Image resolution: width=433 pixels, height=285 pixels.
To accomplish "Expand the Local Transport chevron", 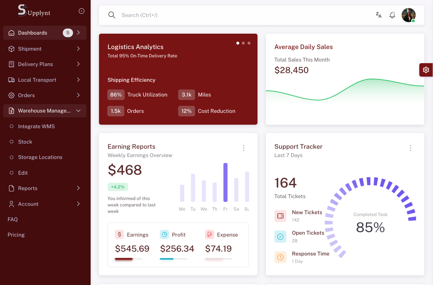I will (x=78, y=80).
